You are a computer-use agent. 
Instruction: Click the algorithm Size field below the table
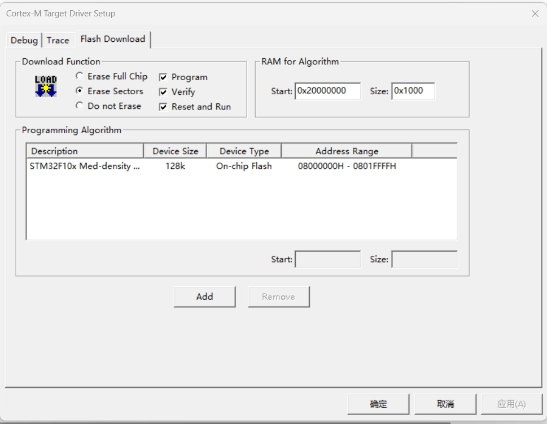pyautogui.click(x=424, y=259)
